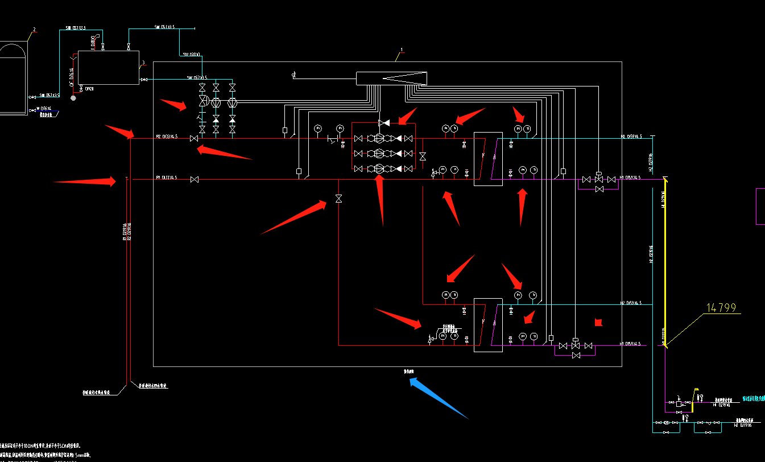Viewport: 765px width, 462px height.
Task: Select the upper H1 motorized control valve
Action: 598,176
